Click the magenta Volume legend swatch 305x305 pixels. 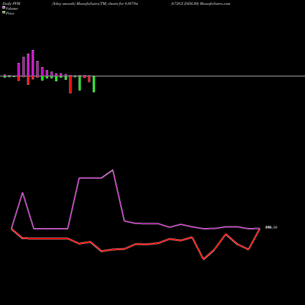tap(4, 7)
